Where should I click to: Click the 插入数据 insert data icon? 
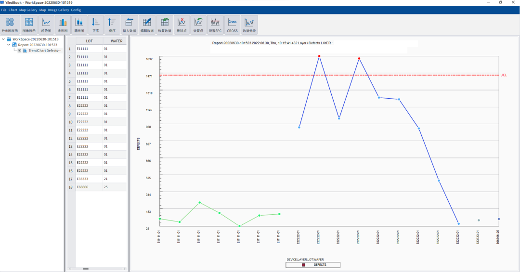[x=129, y=24]
